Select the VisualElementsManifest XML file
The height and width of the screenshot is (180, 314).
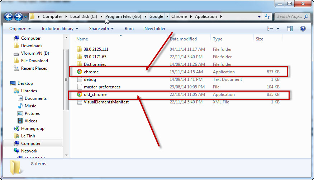pyautogui.click(x=106, y=102)
